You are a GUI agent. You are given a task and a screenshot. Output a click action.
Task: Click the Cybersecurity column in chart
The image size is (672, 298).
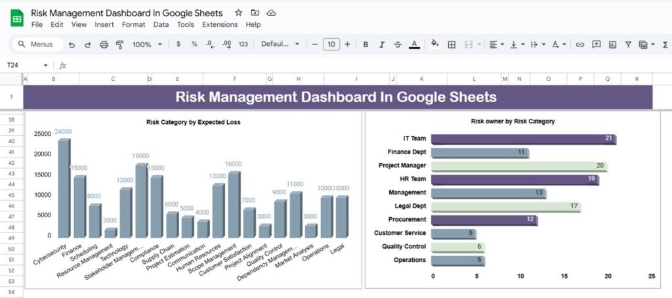[x=64, y=188]
